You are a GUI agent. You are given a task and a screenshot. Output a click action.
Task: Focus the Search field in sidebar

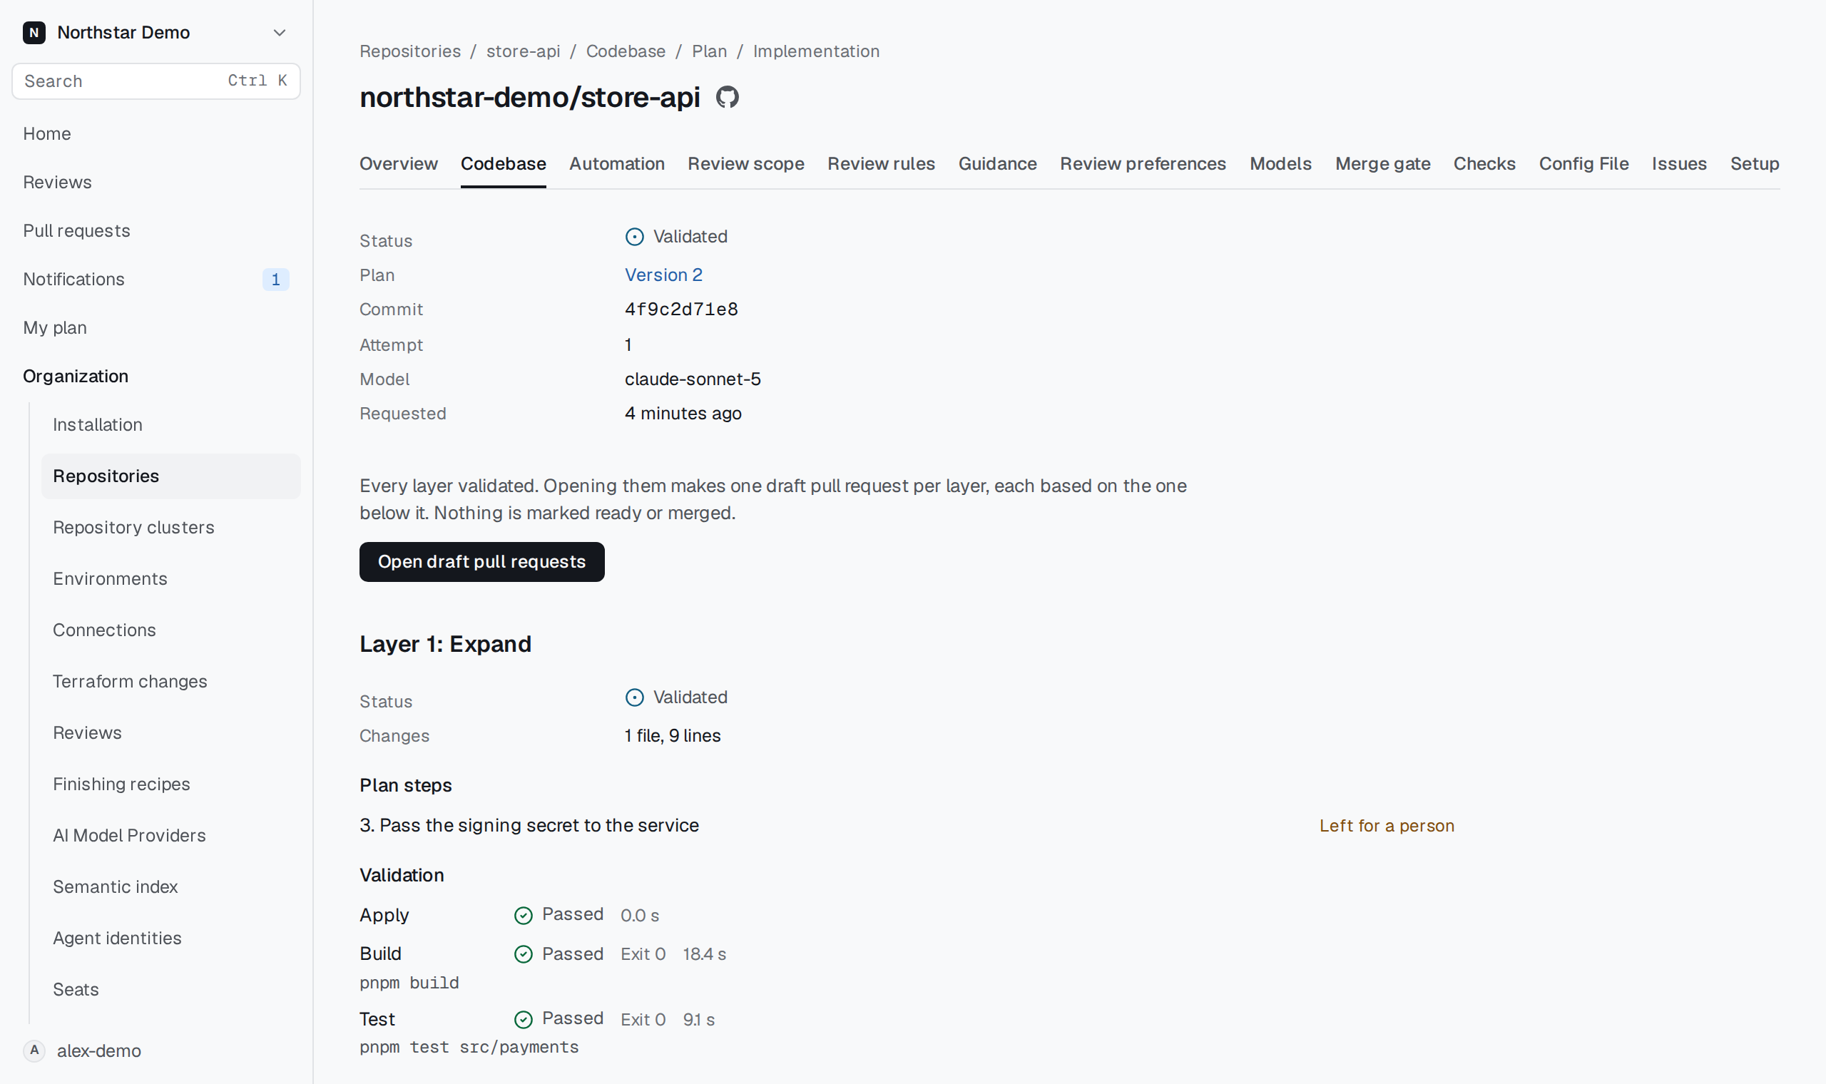[x=156, y=81]
